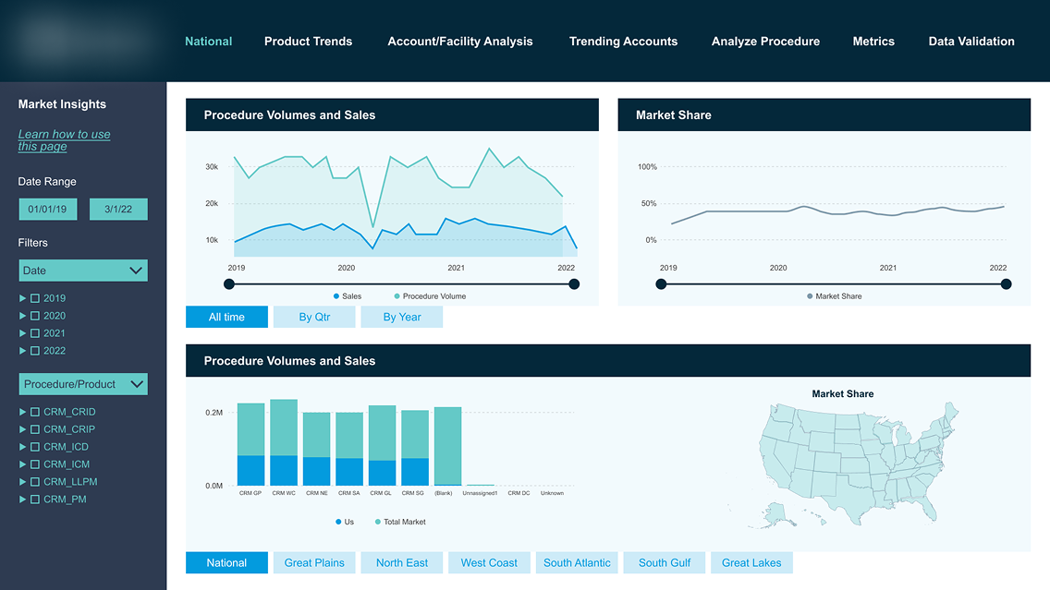1050x590 pixels.
Task: Switch to Metrics tab
Action: click(873, 42)
